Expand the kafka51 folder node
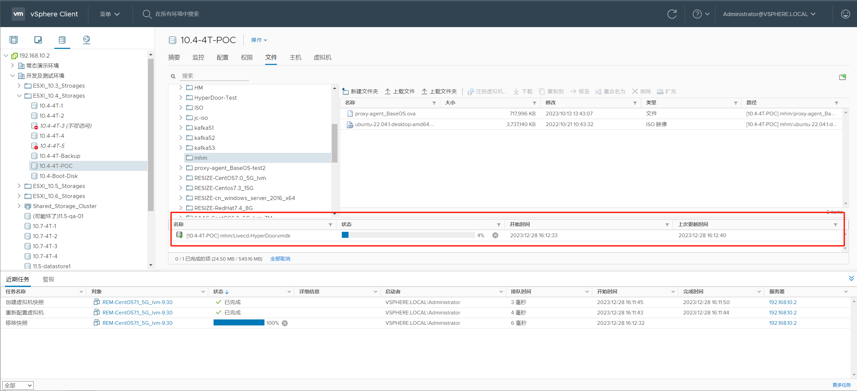857x391 pixels. pyautogui.click(x=181, y=128)
